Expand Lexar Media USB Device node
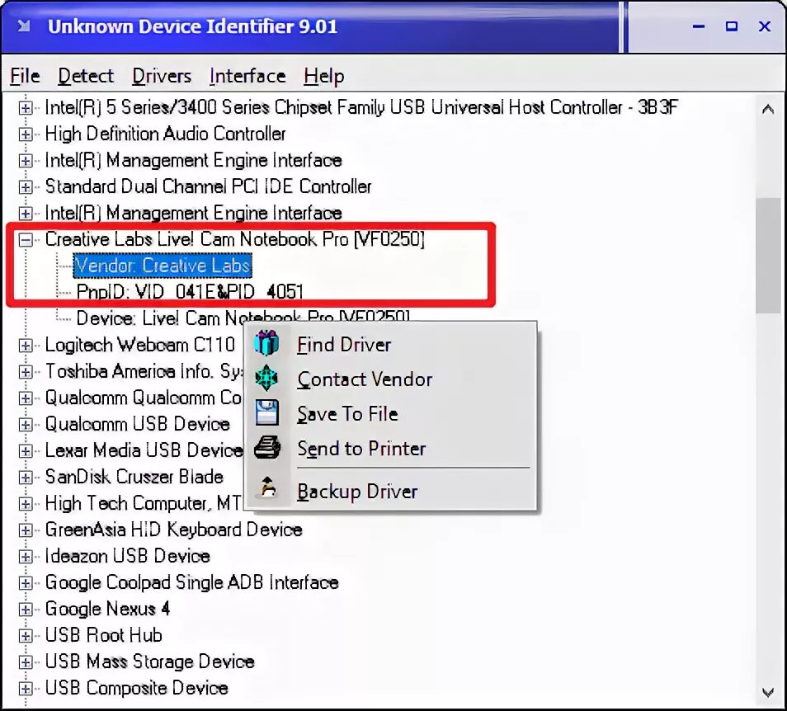The width and height of the screenshot is (787, 711). tap(26, 451)
